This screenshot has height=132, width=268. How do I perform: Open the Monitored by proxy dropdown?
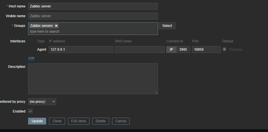[42, 102]
